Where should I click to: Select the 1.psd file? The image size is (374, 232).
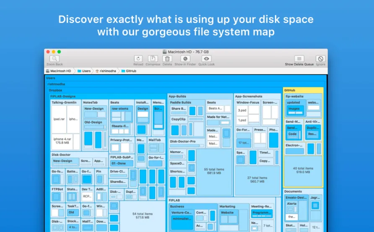[242, 120]
